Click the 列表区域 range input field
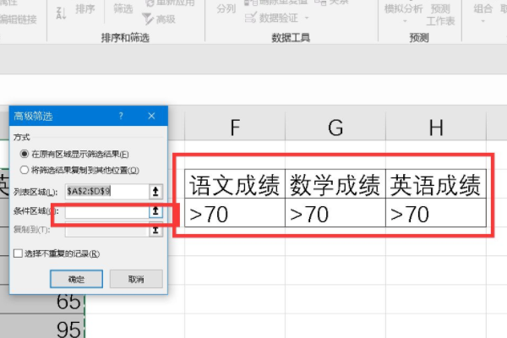This screenshot has width=507, height=338. 107,192
